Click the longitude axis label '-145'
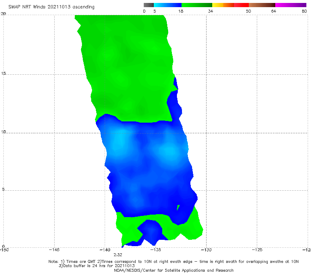Viewport: 311px width, 273px height. [54, 250]
